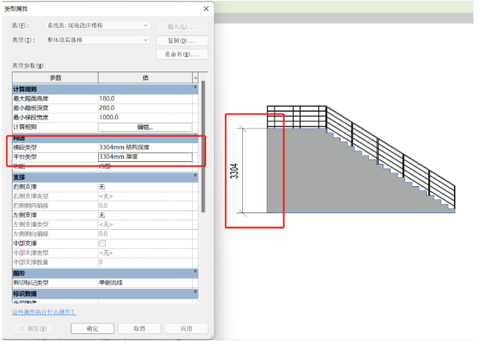Click the 值 column header
Screen dimensions: 479x341
tap(146, 78)
